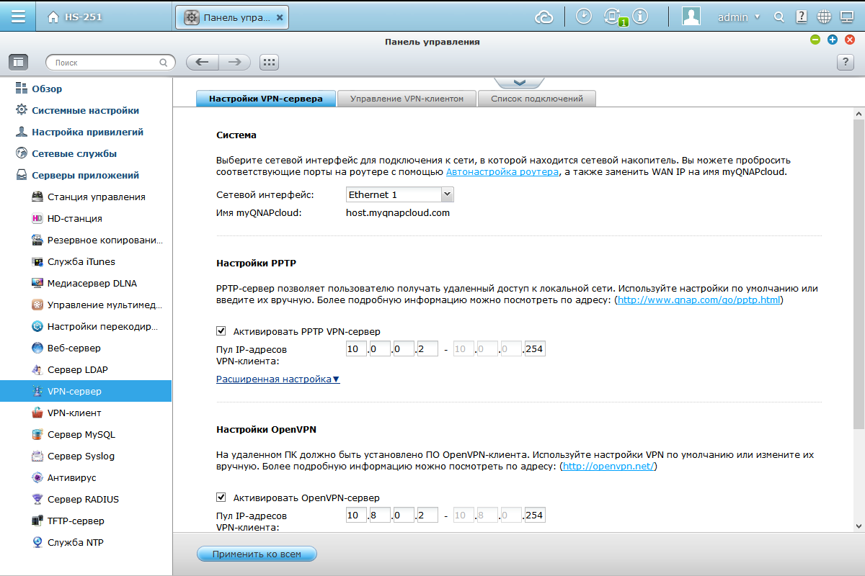Open Сервер LDAP in sidebar

77,370
